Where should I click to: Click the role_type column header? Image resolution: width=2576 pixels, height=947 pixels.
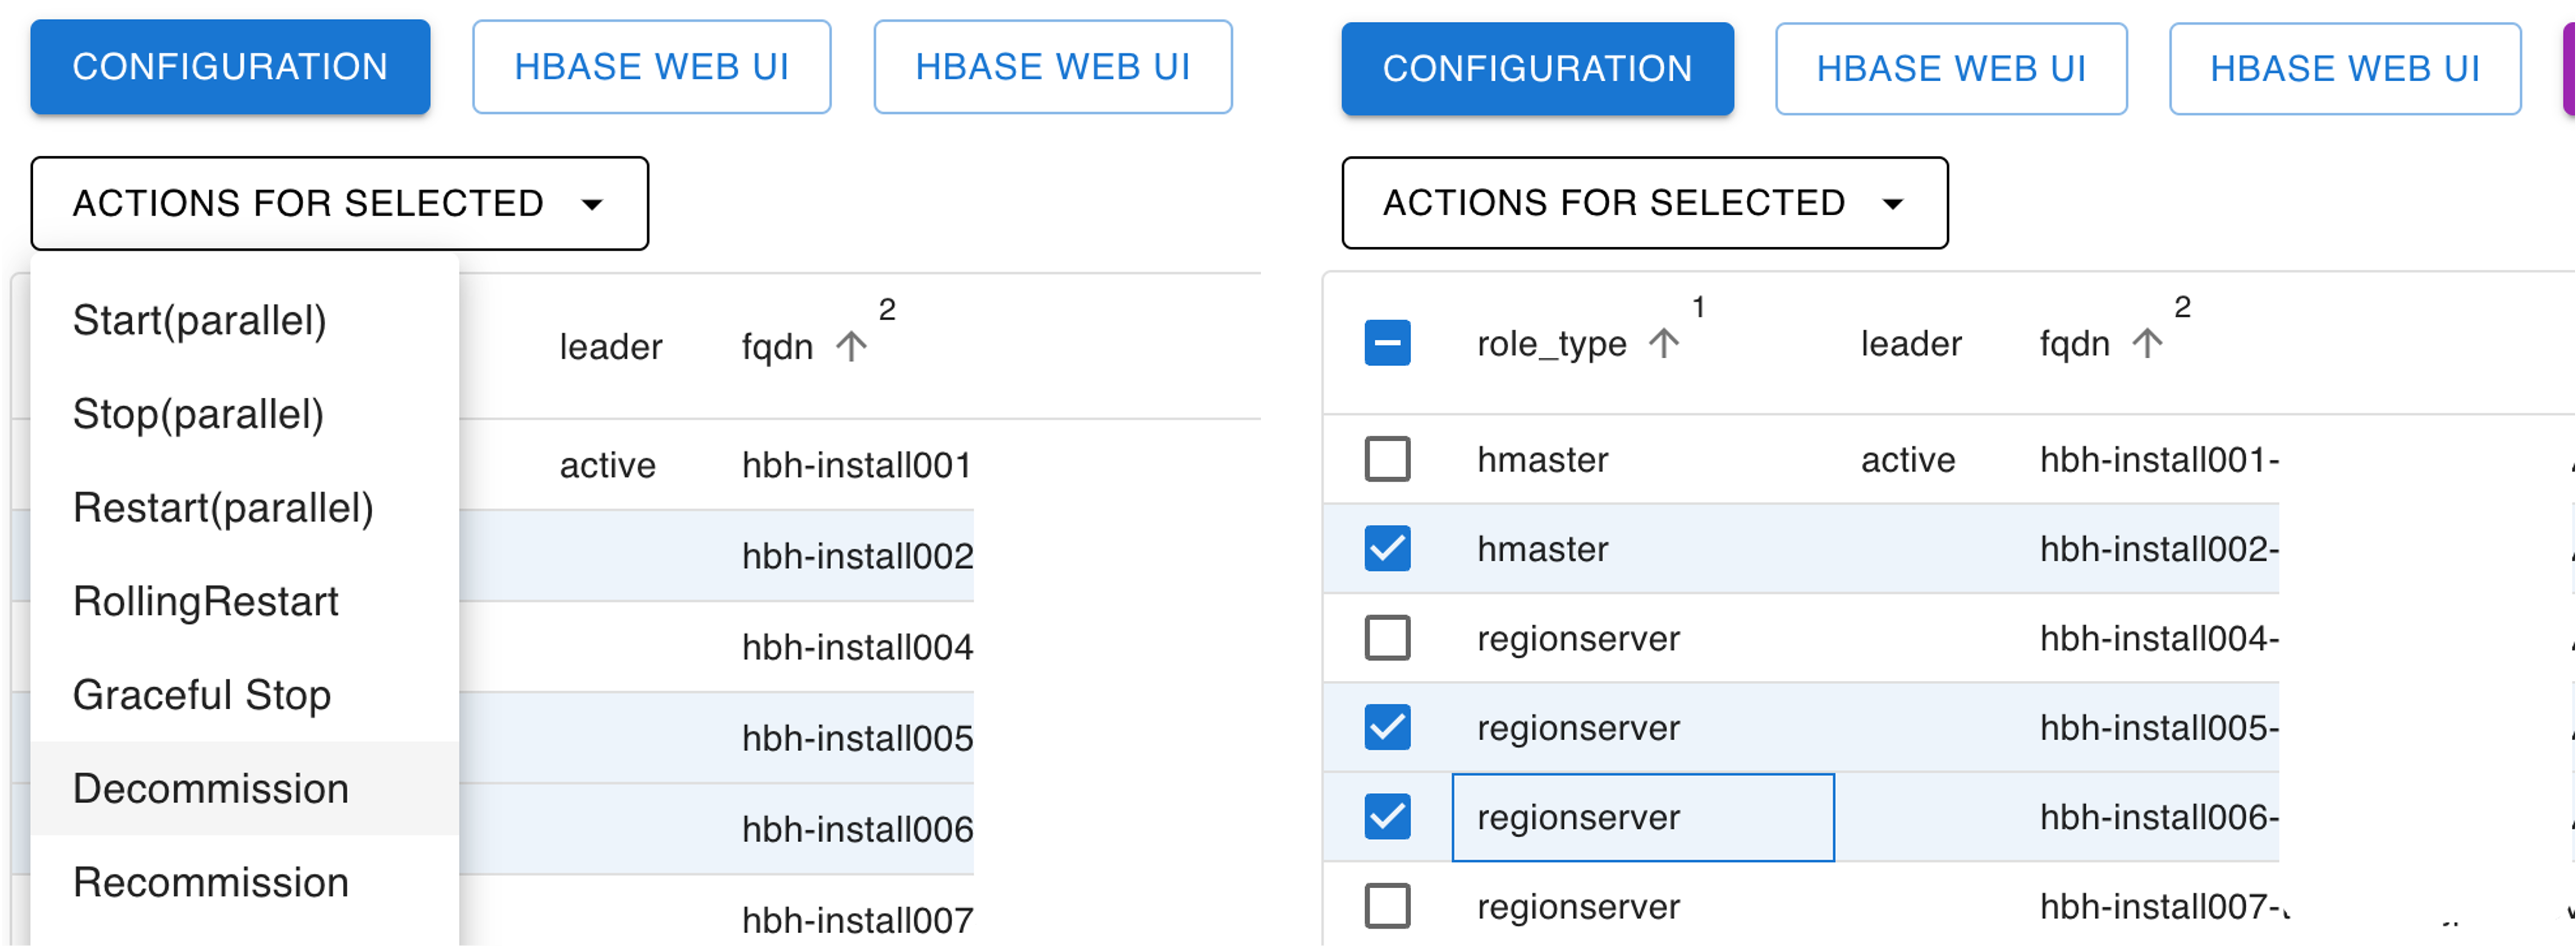(1552, 344)
